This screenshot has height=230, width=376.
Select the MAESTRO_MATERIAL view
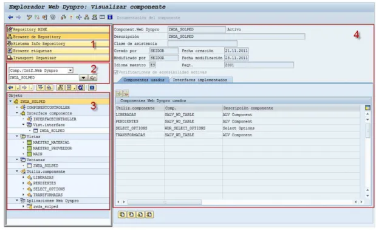pyautogui.click(x=51, y=142)
